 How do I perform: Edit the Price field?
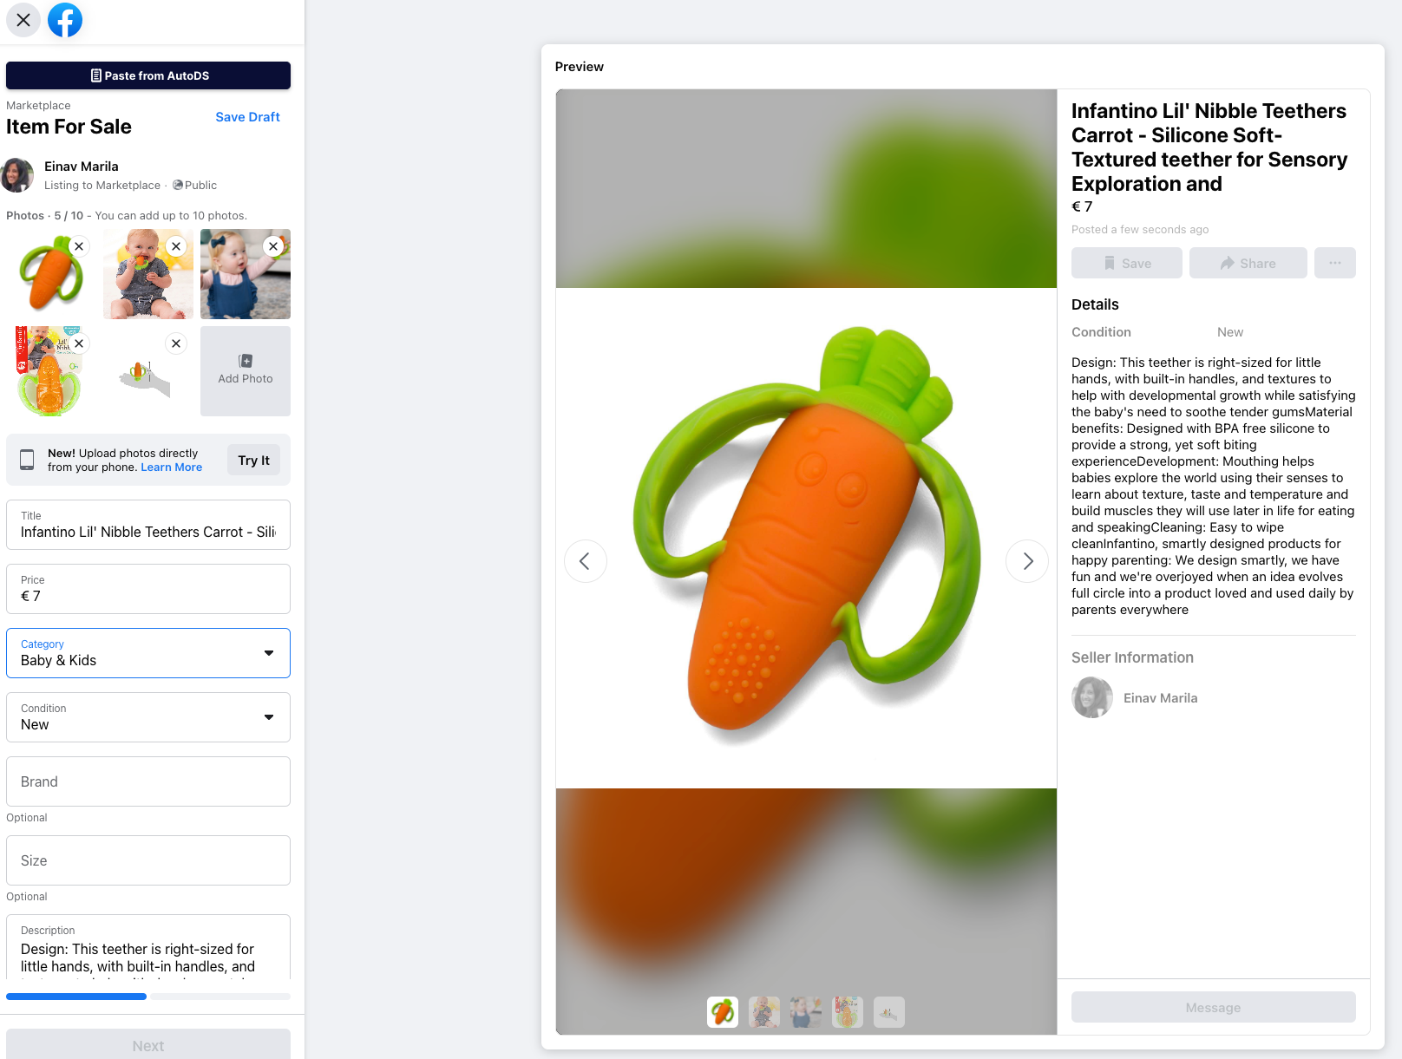point(148,589)
